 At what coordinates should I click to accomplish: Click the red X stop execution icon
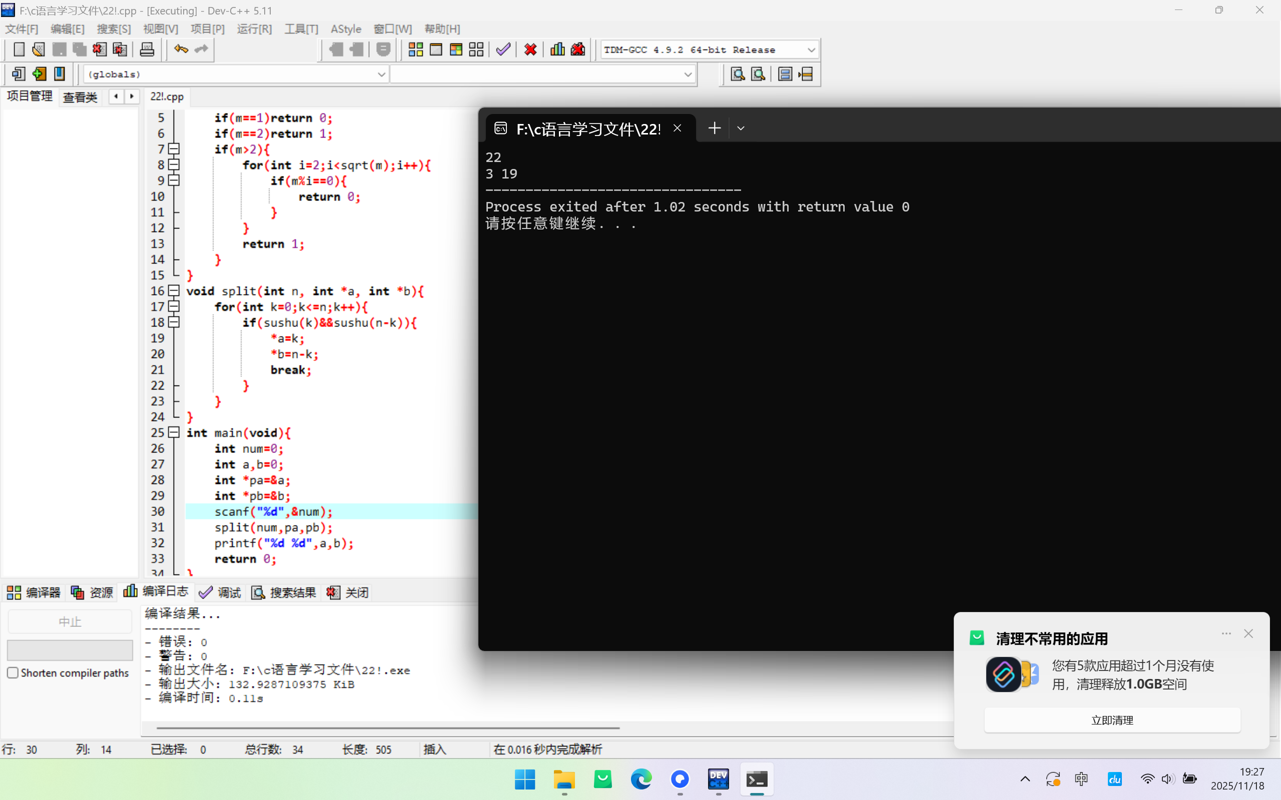coord(530,49)
